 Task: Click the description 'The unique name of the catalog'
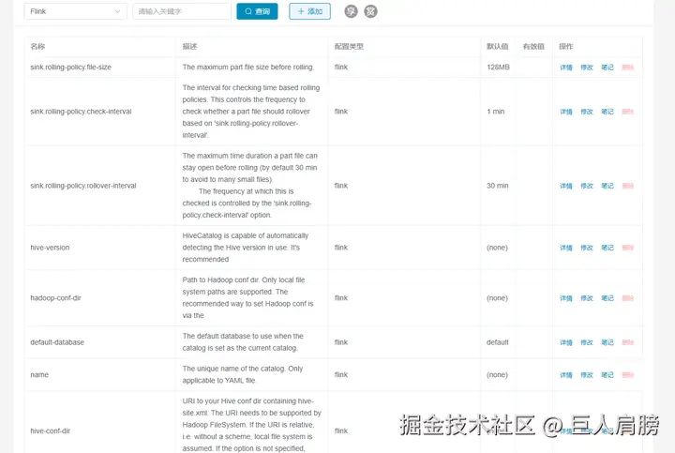point(243,374)
